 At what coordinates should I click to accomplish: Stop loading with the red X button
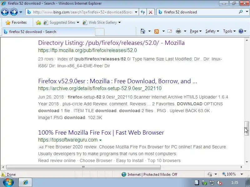pyautogui.click(x=150, y=12)
